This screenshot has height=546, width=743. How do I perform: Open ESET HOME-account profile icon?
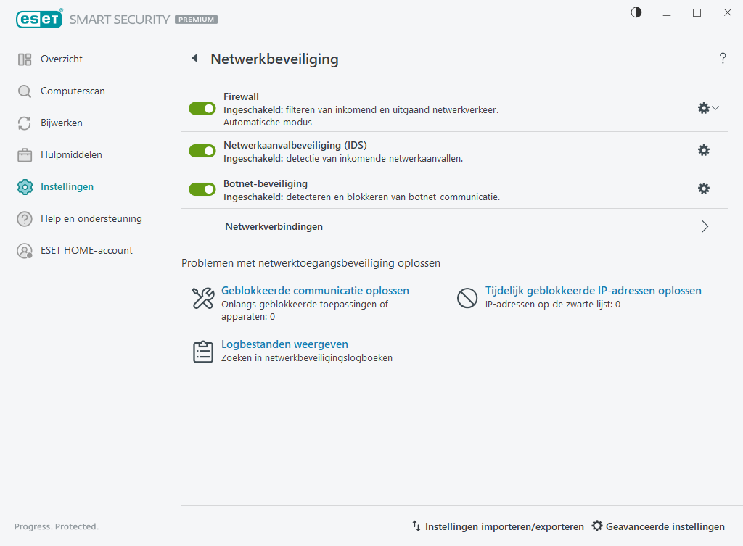[x=25, y=250]
